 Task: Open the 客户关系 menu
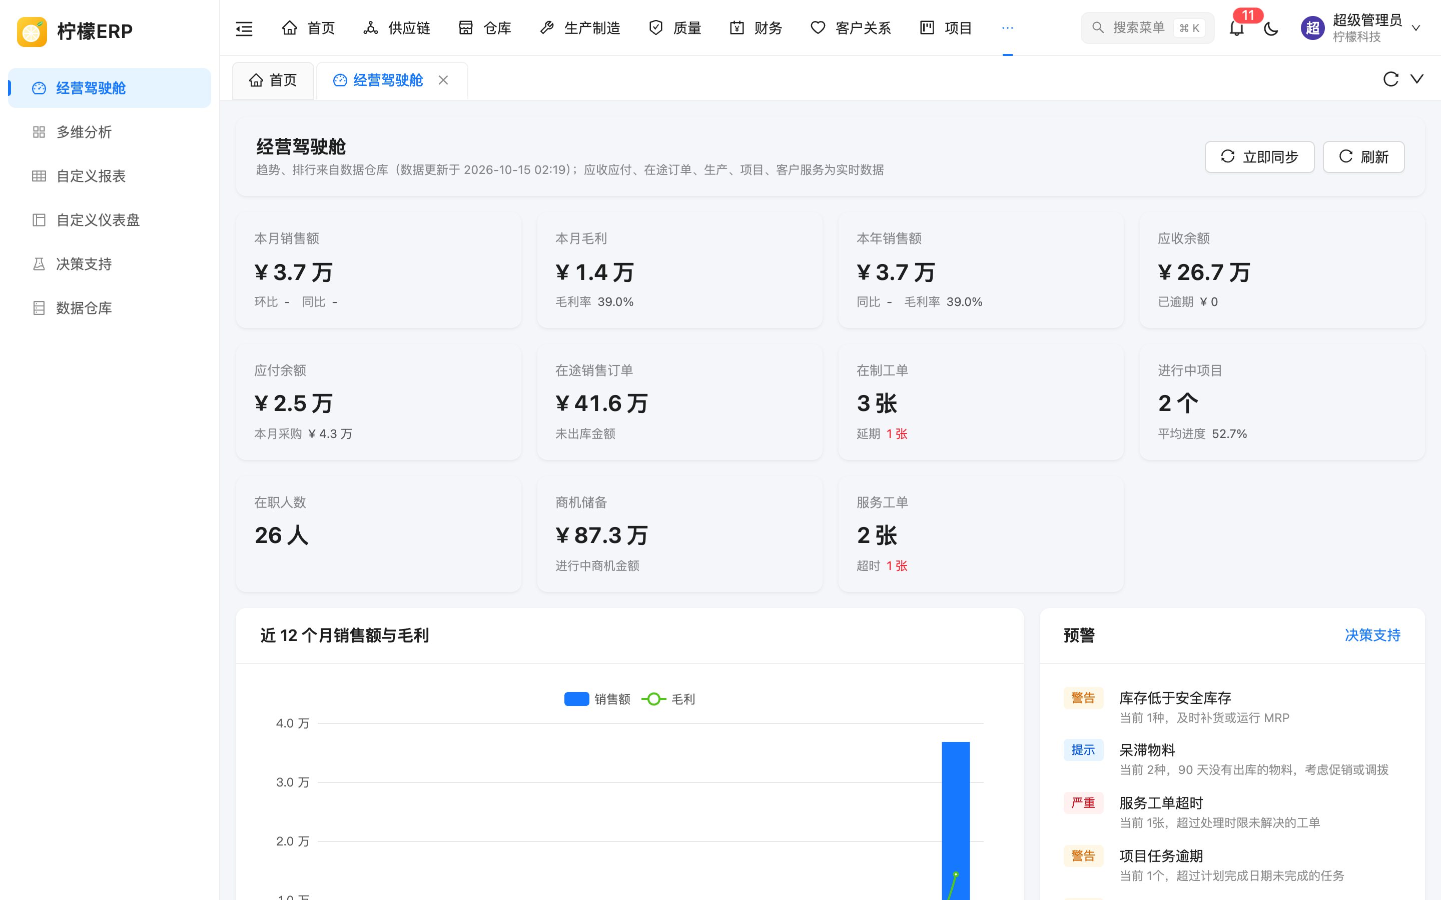coord(850,28)
